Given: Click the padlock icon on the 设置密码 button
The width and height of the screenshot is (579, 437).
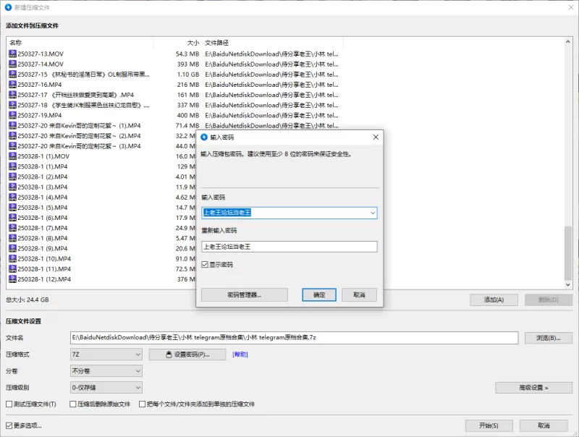Looking at the screenshot, I should tap(169, 355).
